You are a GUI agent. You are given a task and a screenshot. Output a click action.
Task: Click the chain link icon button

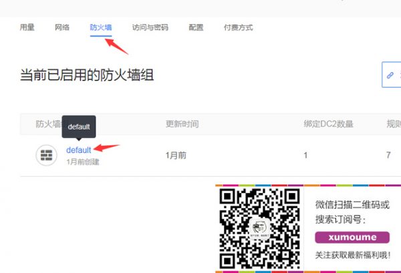pyautogui.click(x=391, y=75)
